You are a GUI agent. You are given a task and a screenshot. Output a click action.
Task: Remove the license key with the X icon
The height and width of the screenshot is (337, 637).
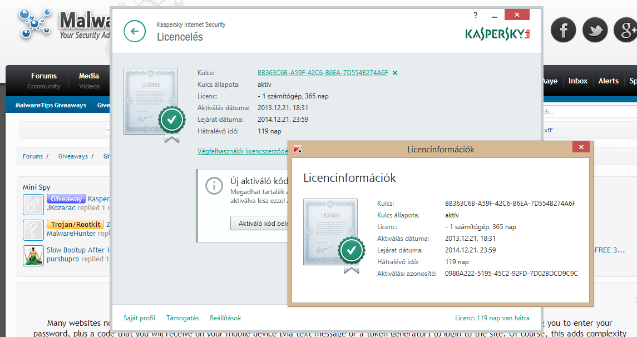(x=395, y=73)
